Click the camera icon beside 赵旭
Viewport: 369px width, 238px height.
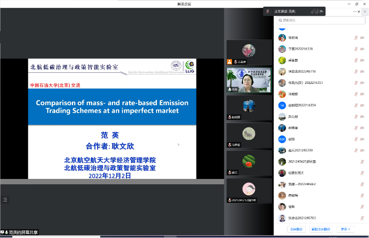pos(362,139)
